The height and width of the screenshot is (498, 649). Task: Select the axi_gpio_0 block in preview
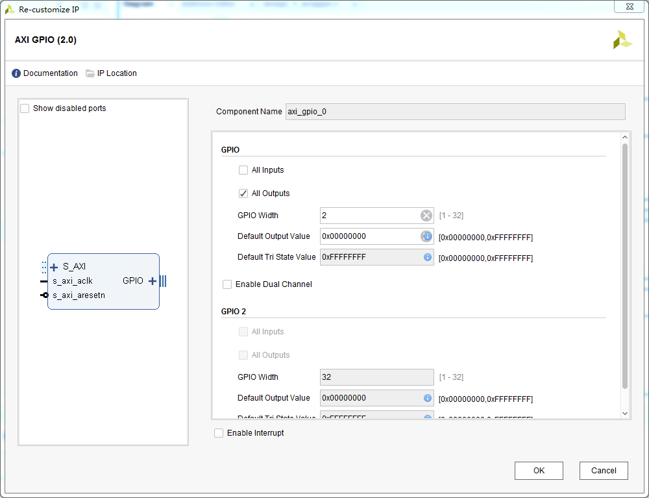click(103, 282)
